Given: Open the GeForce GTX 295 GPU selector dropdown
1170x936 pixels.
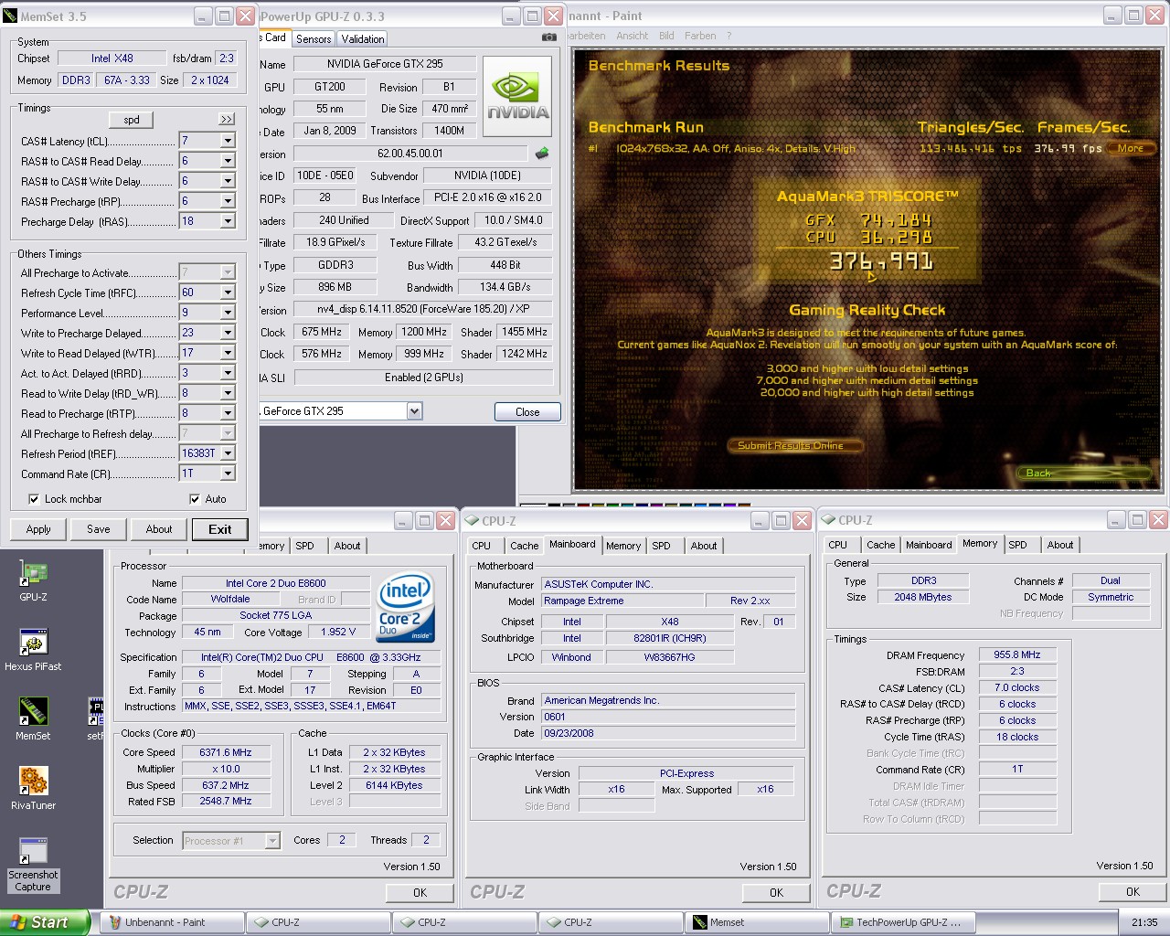Looking at the screenshot, I should tap(414, 411).
